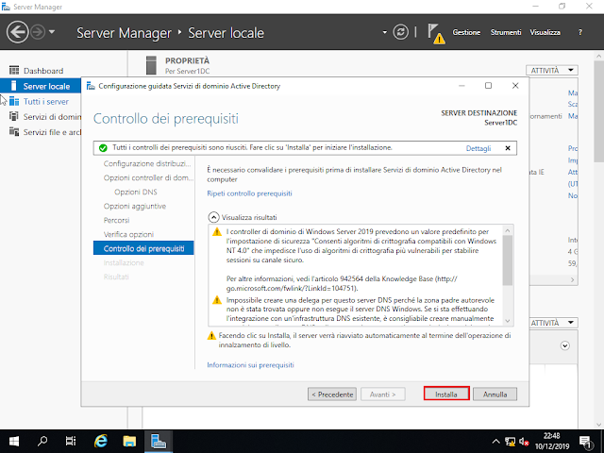Maximize the Active Directory wizard window
The width and height of the screenshot is (604, 453).
pyautogui.click(x=488, y=86)
